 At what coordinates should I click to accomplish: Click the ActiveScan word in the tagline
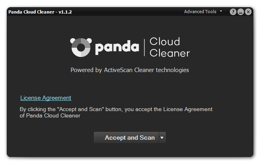[x=118, y=70]
